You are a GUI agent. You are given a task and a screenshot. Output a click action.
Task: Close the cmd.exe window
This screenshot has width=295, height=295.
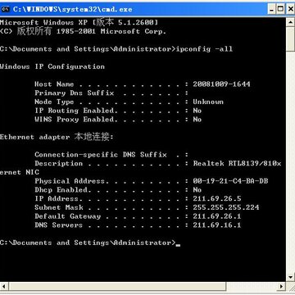pos(290,9)
